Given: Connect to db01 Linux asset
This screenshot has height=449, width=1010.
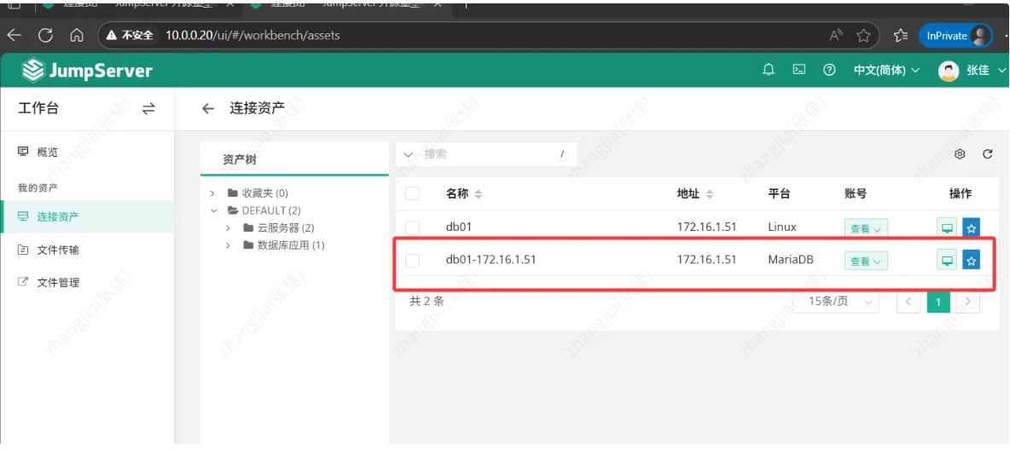Looking at the screenshot, I should coord(946,227).
